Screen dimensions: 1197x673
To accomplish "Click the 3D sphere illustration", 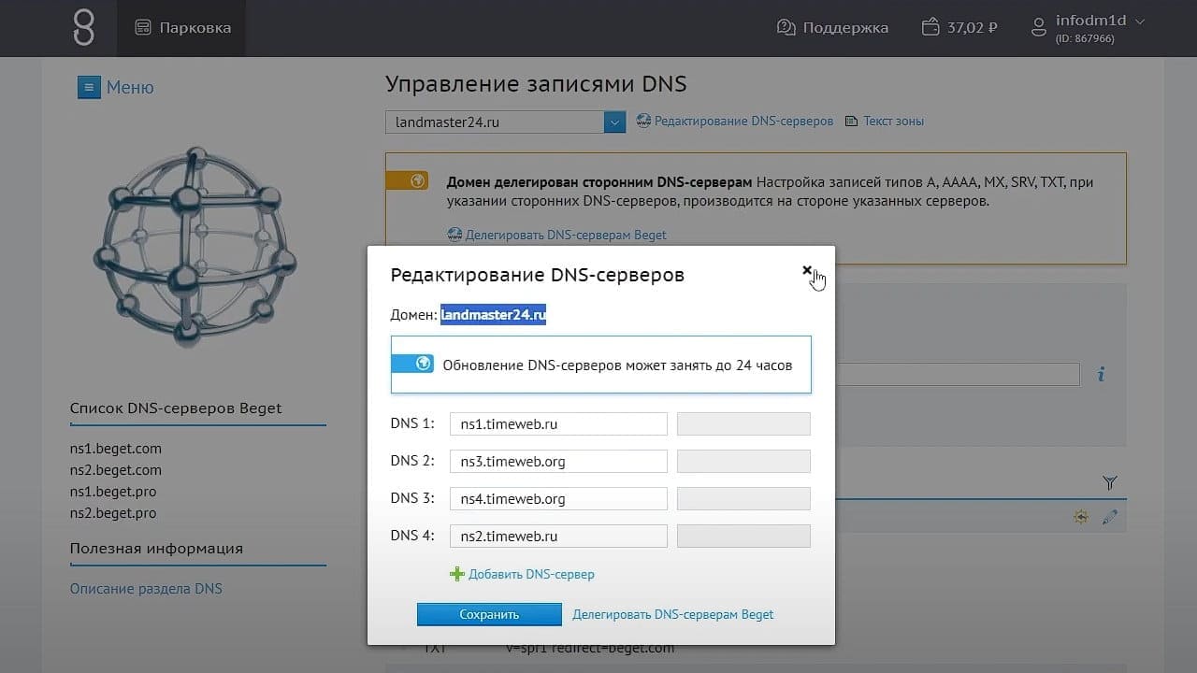I will (x=195, y=248).
